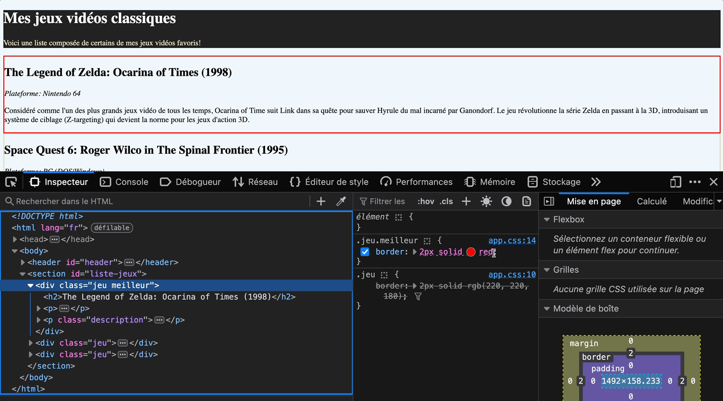Toggle light color scheme simulation icon

tap(486, 201)
